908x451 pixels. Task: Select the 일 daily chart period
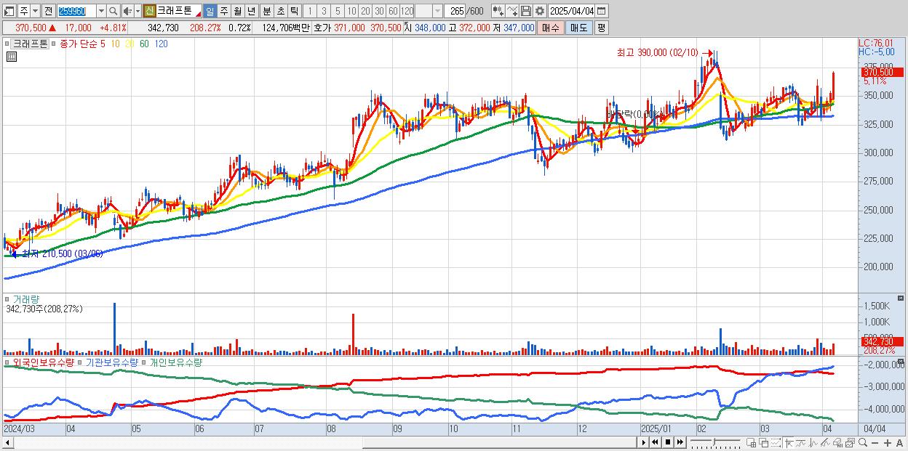click(x=210, y=11)
